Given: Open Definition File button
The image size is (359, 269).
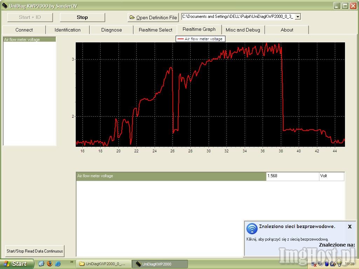Looking at the screenshot, I should click(153, 18).
